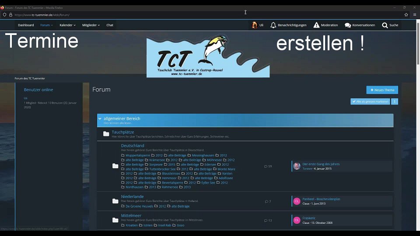
Task: Expand the Mitglieder dropdown menu
Action: pyautogui.click(x=91, y=25)
